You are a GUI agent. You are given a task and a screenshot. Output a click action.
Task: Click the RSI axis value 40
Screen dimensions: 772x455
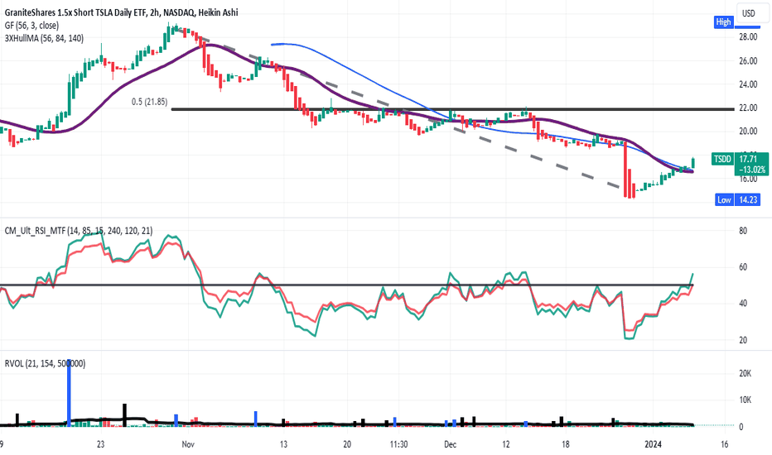743,304
